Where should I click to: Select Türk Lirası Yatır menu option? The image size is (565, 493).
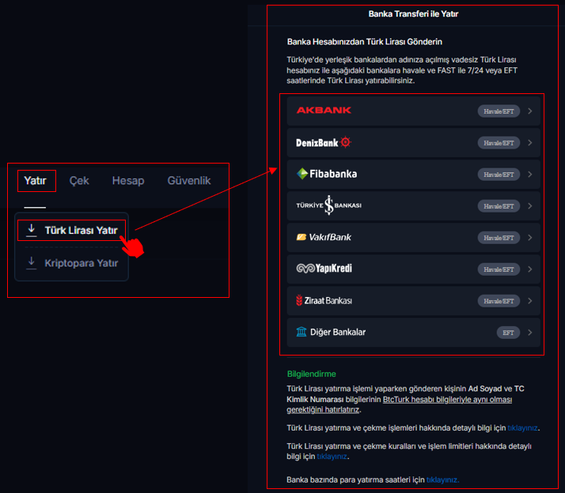(81, 230)
